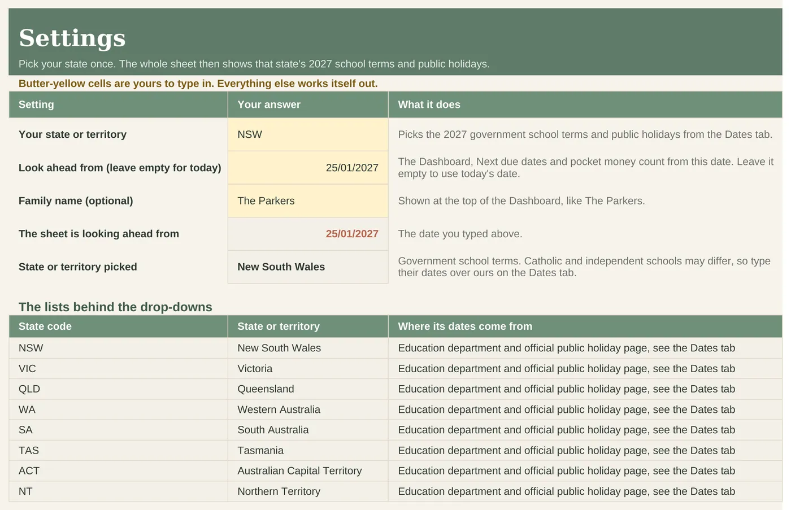The width and height of the screenshot is (791, 510).
Task: Click the Tasmania cell
Action: pyautogui.click(x=308, y=450)
